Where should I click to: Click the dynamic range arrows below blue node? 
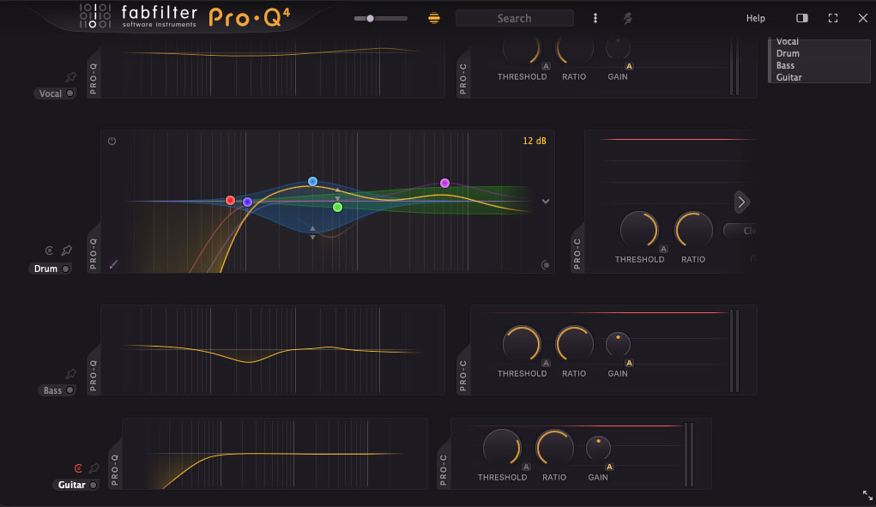pos(313,232)
